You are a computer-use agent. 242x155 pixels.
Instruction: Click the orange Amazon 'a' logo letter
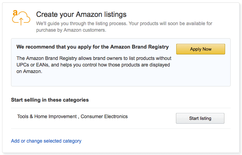15,13
